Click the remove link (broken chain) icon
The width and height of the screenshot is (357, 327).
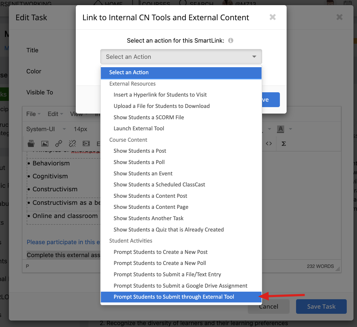[x=72, y=144]
